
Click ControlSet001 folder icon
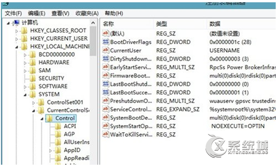pyautogui.click(x=41, y=102)
